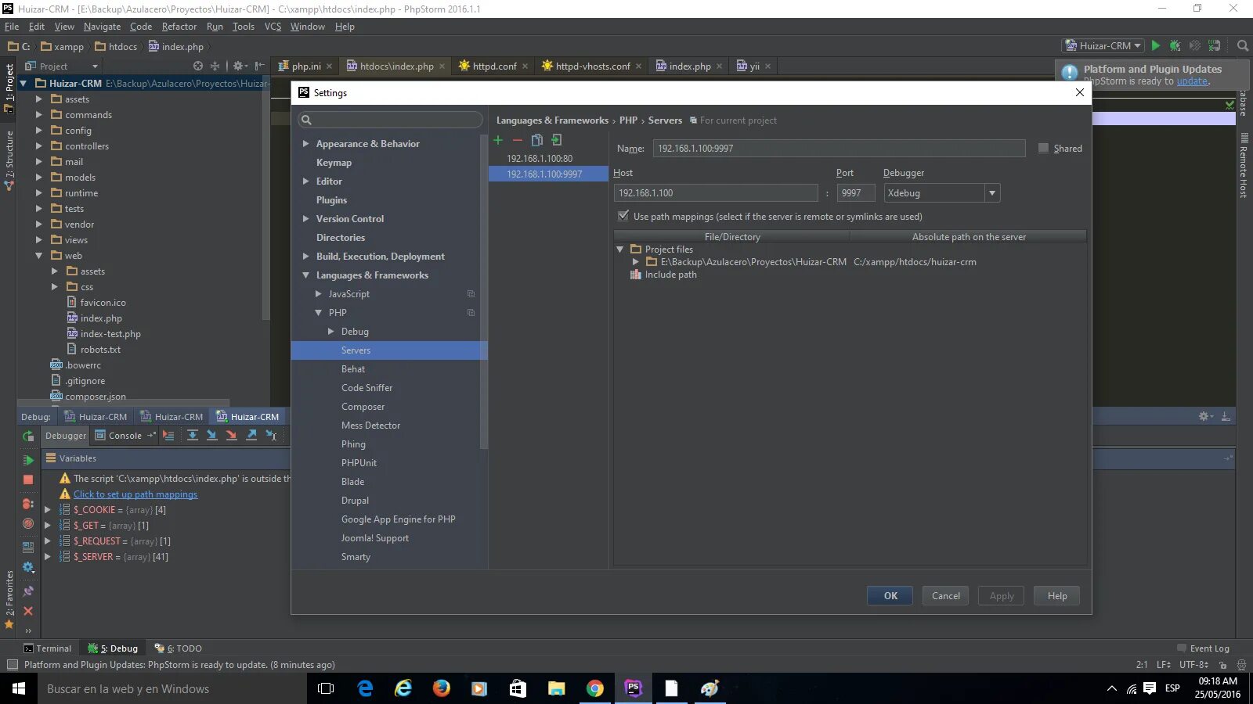Screen dimensions: 1253x704
Task: Switch to the php.ini editor tab
Action: tap(306, 66)
